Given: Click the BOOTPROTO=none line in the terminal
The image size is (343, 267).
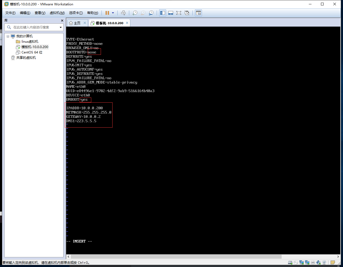Looking at the screenshot, I should [x=81, y=52].
